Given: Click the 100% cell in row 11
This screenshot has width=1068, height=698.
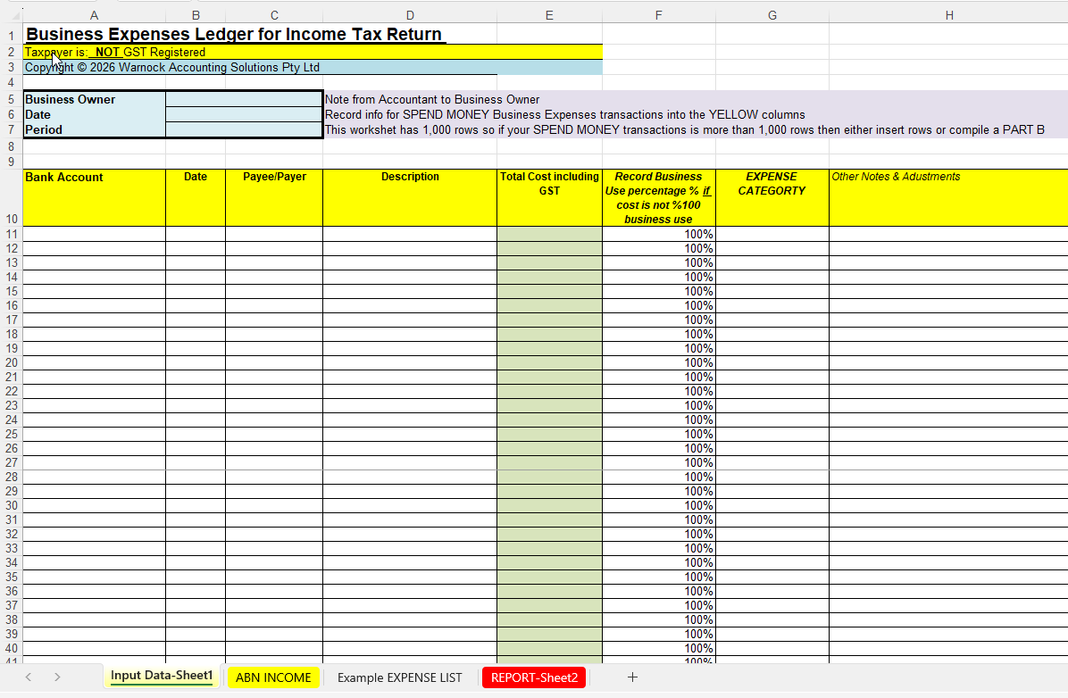Looking at the screenshot, I should click(659, 234).
